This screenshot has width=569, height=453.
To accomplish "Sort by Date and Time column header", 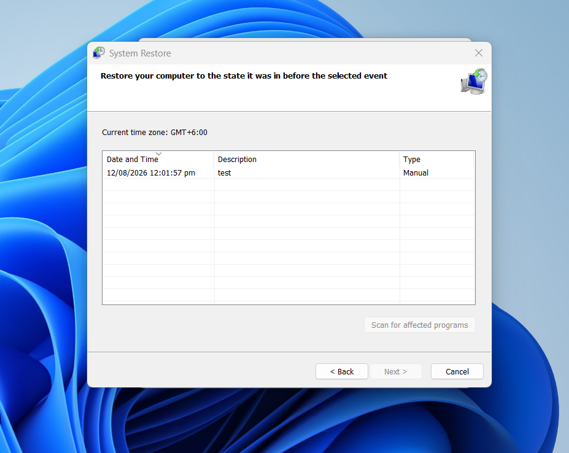I will [158, 159].
